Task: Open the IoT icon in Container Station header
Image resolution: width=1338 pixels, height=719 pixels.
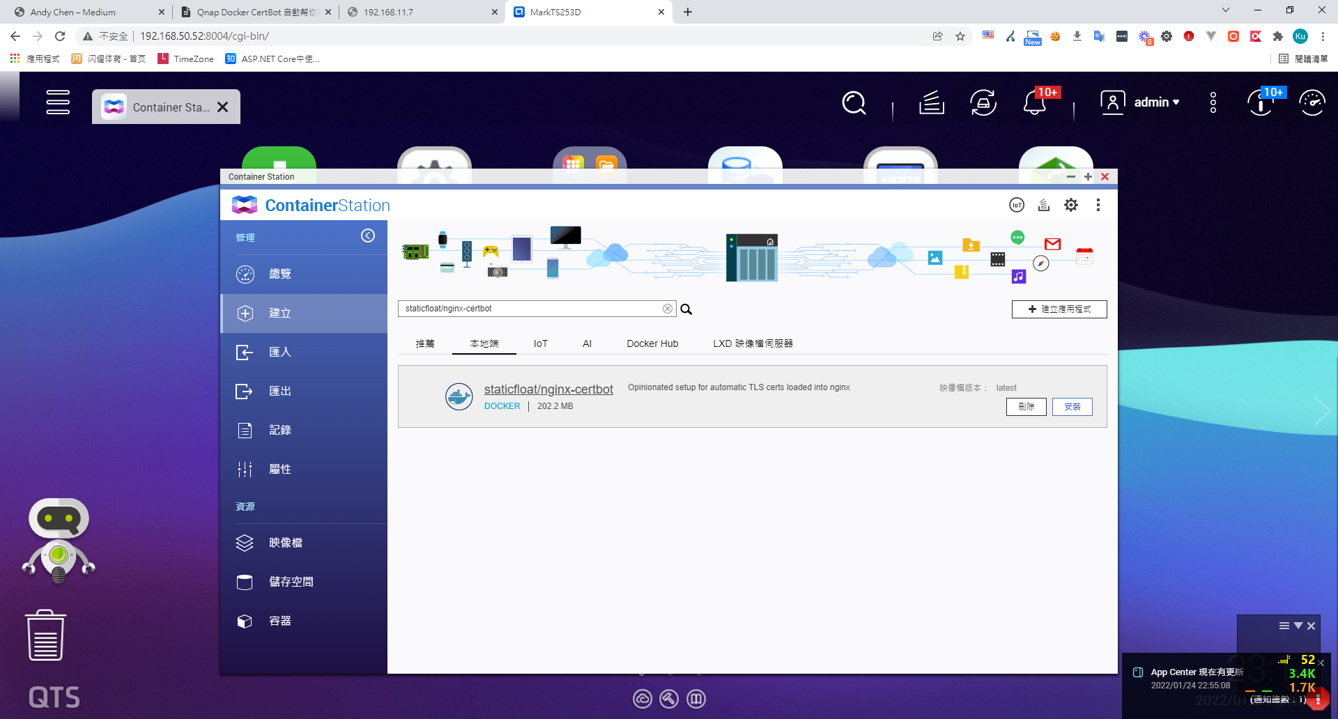Action: coord(1017,205)
